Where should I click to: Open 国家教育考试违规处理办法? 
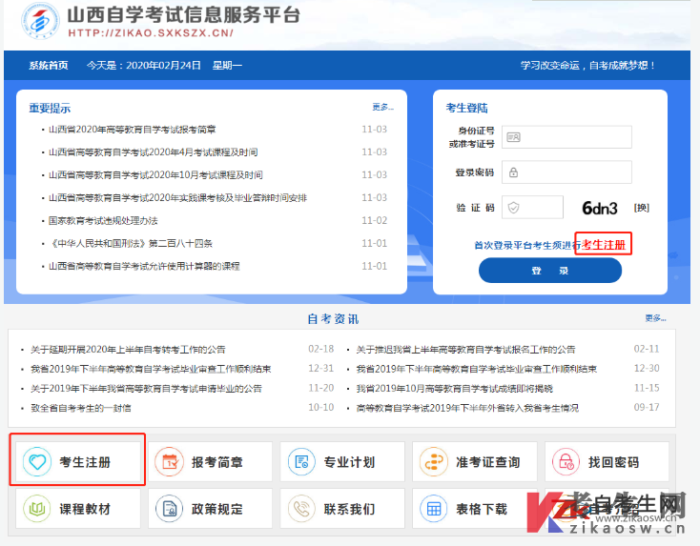103,220
